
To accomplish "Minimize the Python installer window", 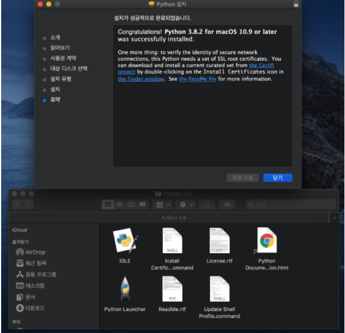I will point(48,4).
